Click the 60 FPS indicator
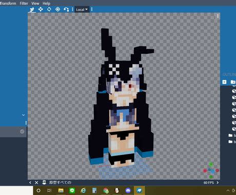 [x=209, y=183]
